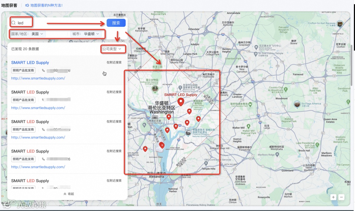Click the Watkins Regional Park label
The image size is (355, 211).
(x=289, y=120)
